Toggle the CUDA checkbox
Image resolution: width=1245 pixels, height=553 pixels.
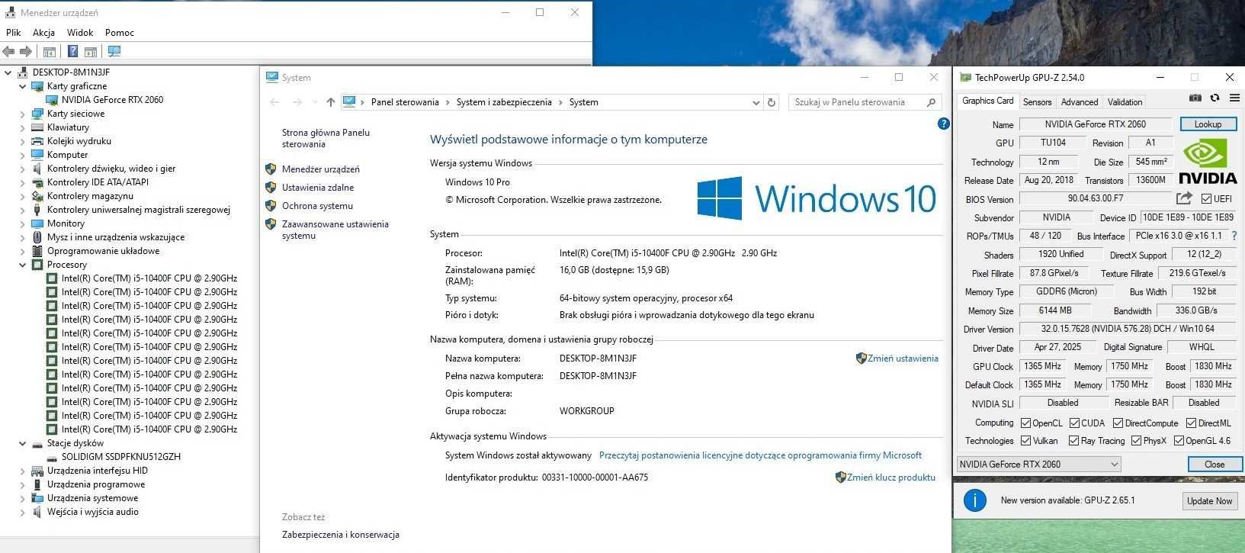pyautogui.click(x=1074, y=423)
